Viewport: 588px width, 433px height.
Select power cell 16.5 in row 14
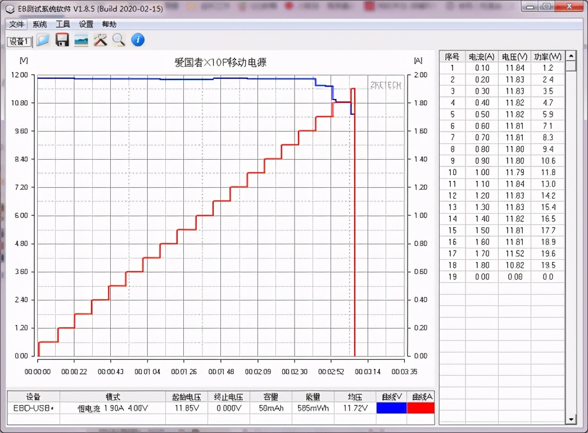click(x=548, y=219)
